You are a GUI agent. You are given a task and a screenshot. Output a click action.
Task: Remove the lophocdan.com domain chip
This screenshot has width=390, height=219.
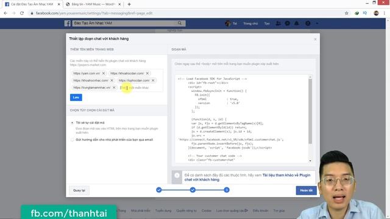coord(153,80)
